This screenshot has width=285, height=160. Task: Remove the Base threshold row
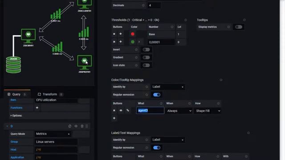coord(114,34)
